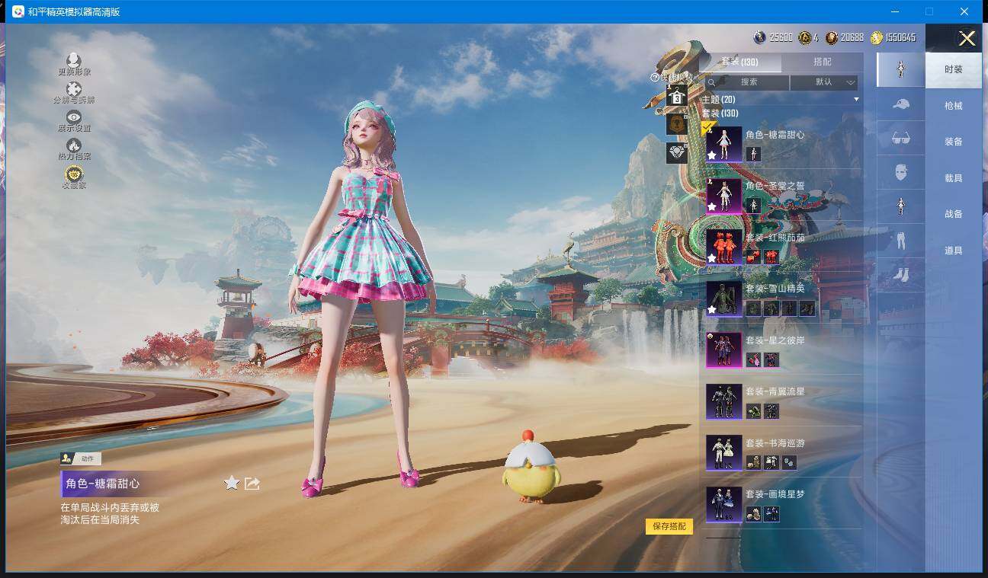Select the 套装-星之彼岸 outfit thumbnail

click(723, 350)
